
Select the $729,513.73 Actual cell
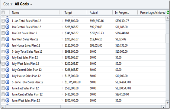(97, 33)
